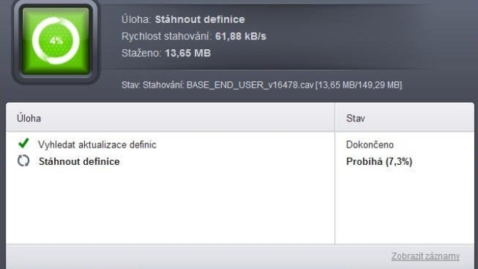
Task: Click the BASE_END_USER_v16478.cav status line
Action: tap(262, 85)
